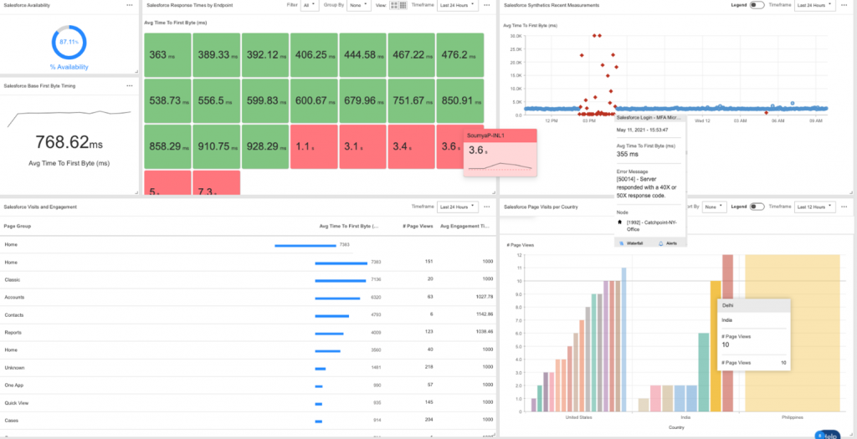Switch endpoint view to compact grid
The height and width of the screenshot is (439, 857).
pos(403,5)
